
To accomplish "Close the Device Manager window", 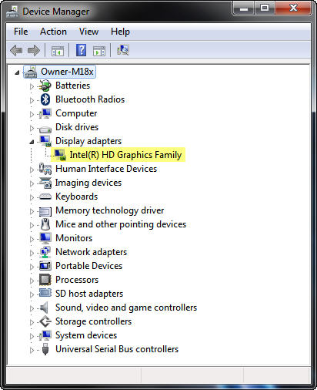I will [x=293, y=8].
